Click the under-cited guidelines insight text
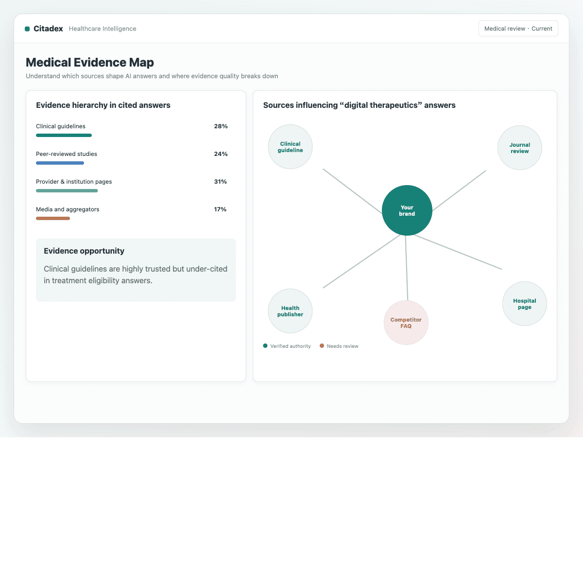 click(136, 274)
